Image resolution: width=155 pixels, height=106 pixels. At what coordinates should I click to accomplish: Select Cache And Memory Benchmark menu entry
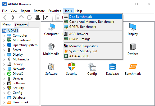click(x=93, y=21)
